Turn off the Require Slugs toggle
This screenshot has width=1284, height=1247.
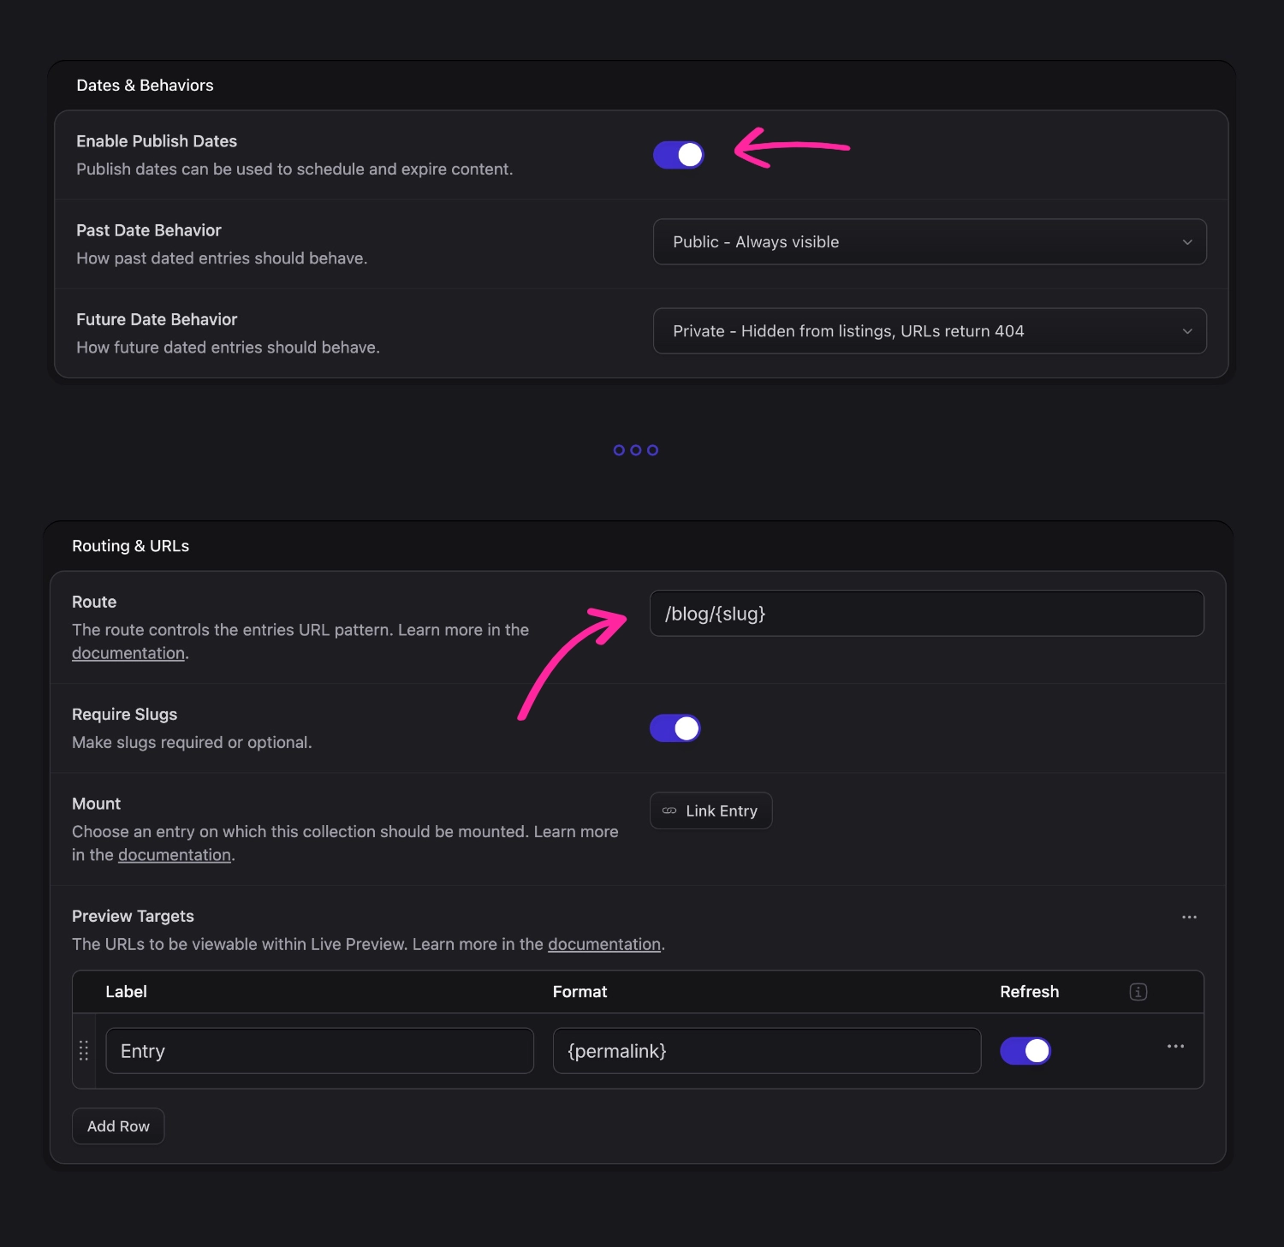[675, 727]
